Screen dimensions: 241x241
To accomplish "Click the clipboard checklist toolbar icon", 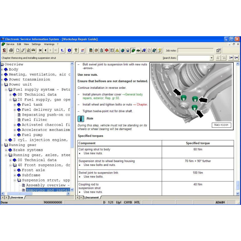I will point(149,50).
